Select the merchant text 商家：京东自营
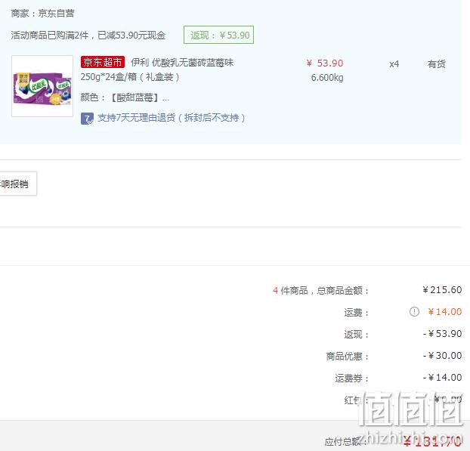Viewport: 470px width, 451px height. tap(42, 14)
